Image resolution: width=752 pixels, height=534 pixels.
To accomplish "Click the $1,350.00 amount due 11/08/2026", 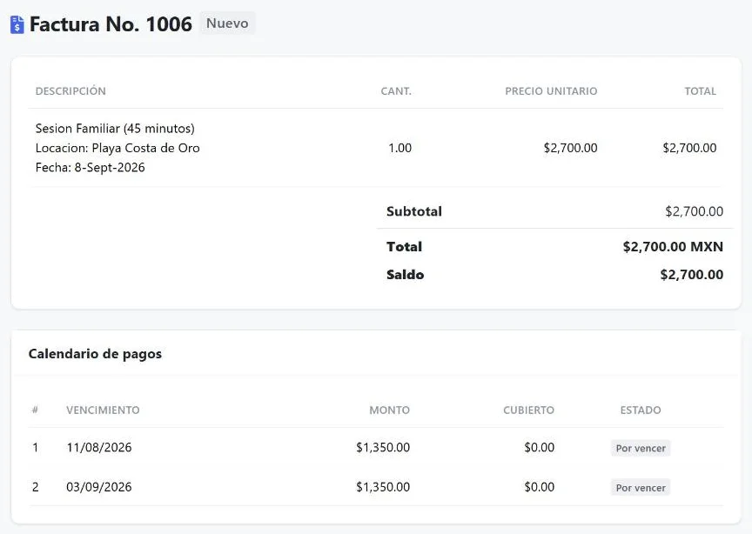I will [383, 448].
